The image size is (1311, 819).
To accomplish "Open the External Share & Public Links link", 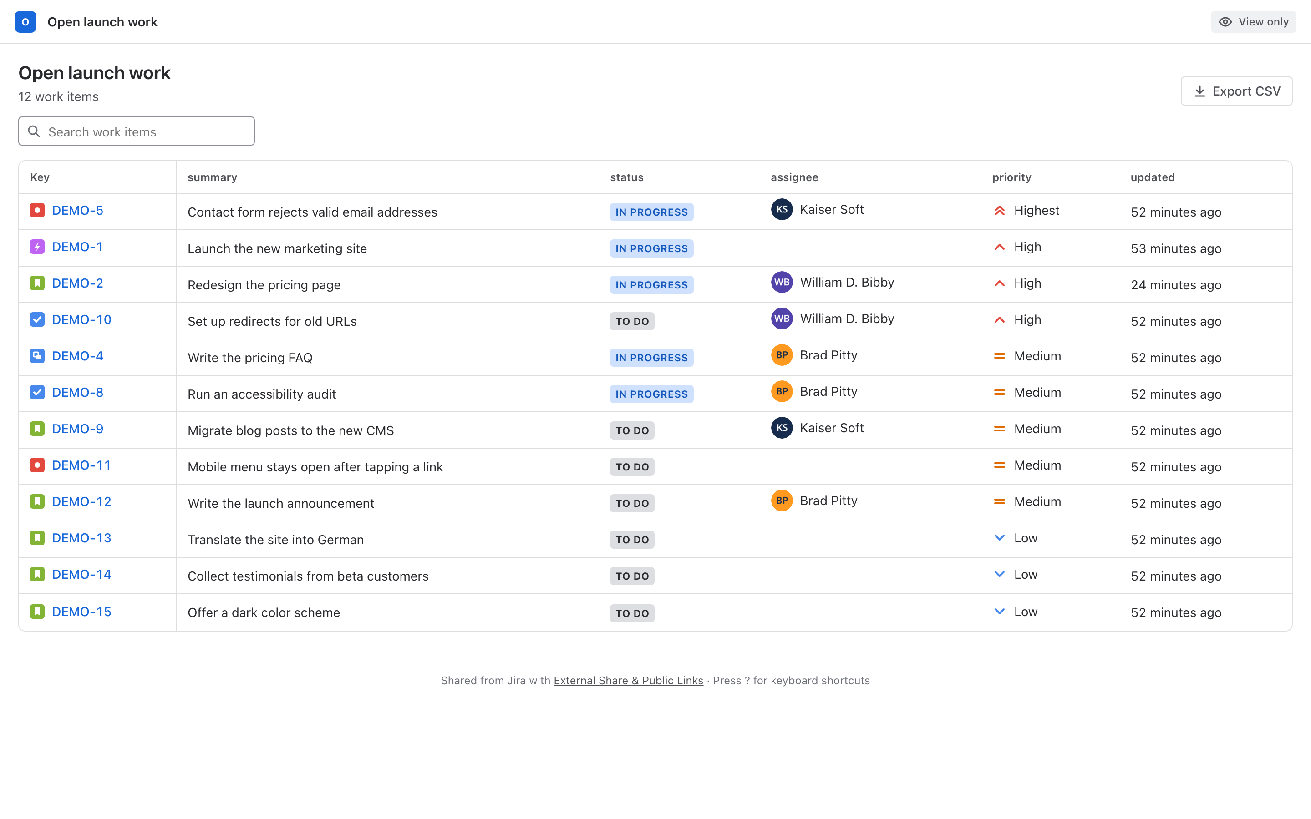I will [628, 680].
